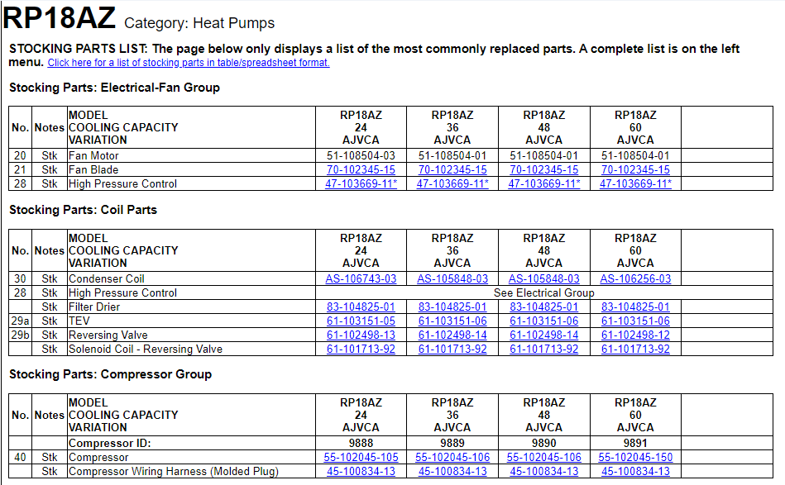The image size is (785, 485).
Task: Open Compressor 55-102045-106 link for the 36 model
Action: [452, 457]
